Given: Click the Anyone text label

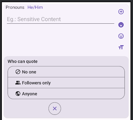Looking at the screenshot, I should click(30, 94).
